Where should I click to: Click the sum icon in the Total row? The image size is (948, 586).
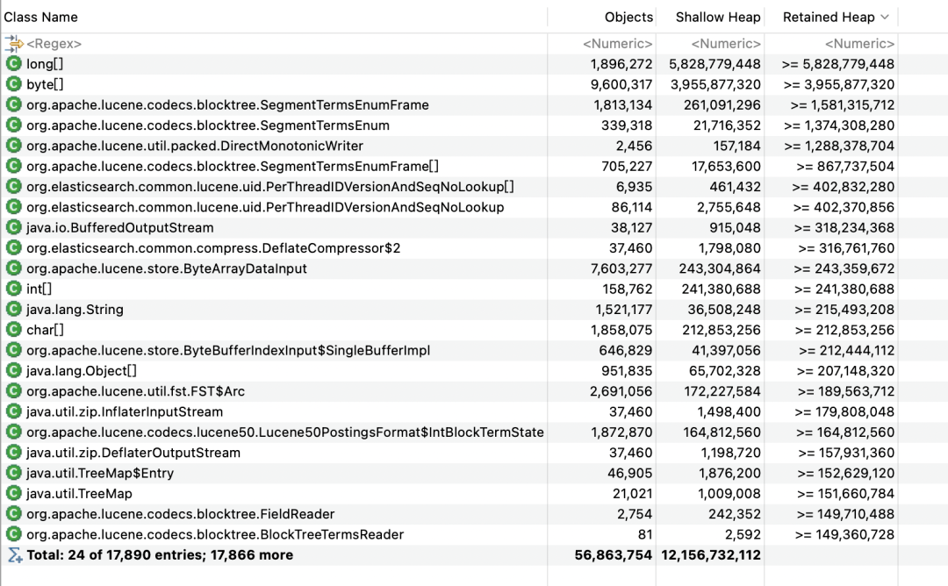click(x=14, y=554)
